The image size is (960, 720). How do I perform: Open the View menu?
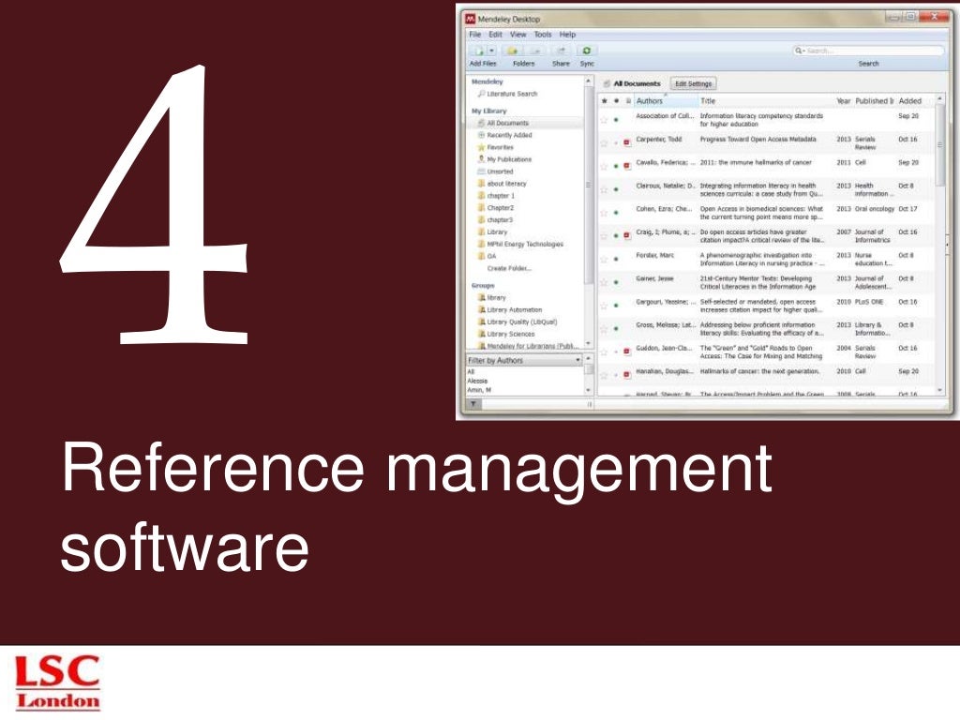click(517, 35)
